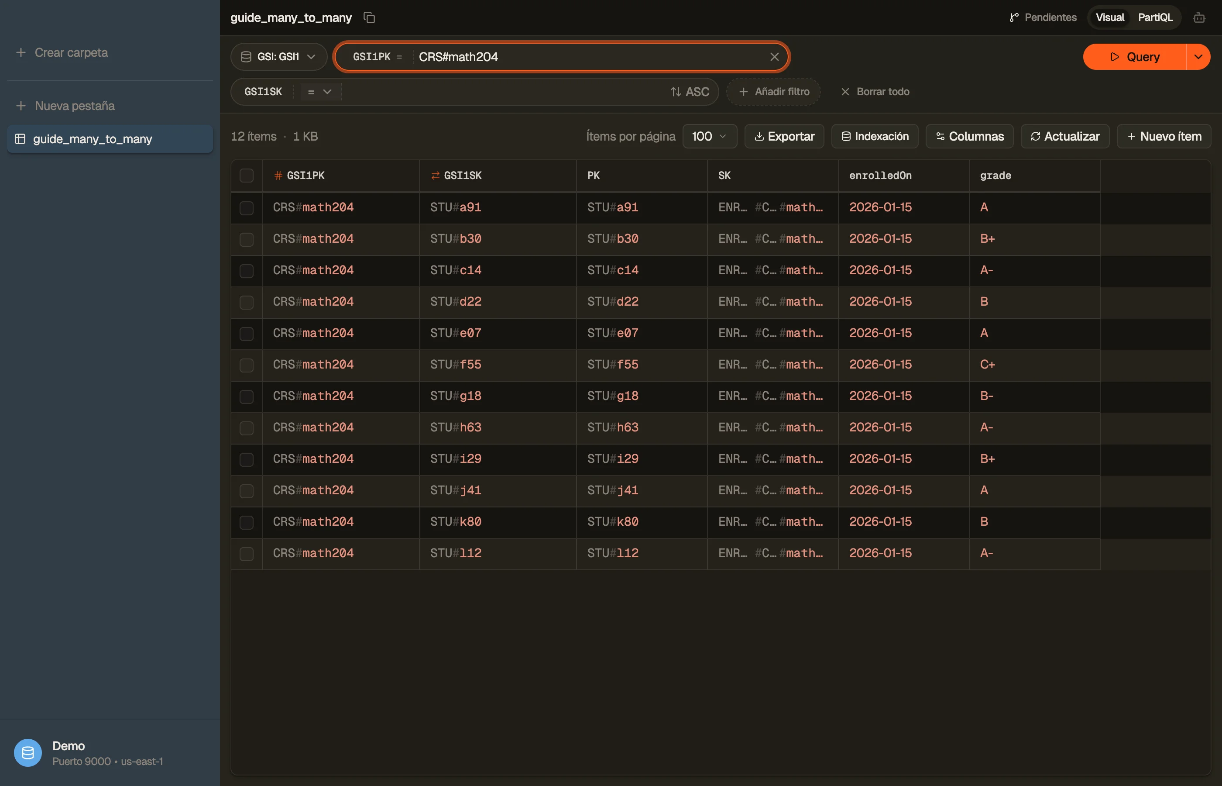Screen dimensions: 1222x786
Task: Toggle the ASC sort order icon
Action: [676, 92]
